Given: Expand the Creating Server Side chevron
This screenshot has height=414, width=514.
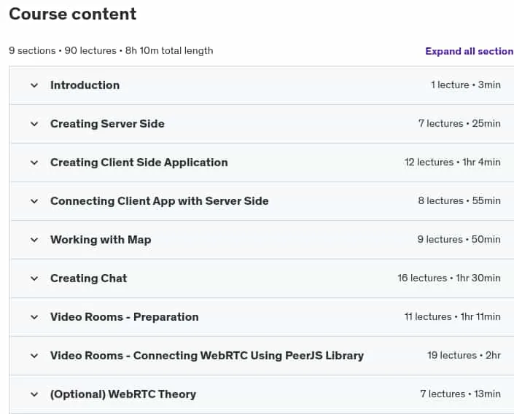Looking at the screenshot, I should 34,124.
